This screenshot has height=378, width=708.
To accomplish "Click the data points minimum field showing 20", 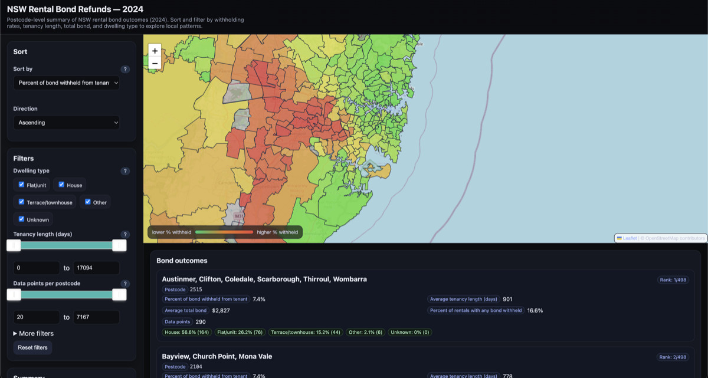I will [37, 317].
